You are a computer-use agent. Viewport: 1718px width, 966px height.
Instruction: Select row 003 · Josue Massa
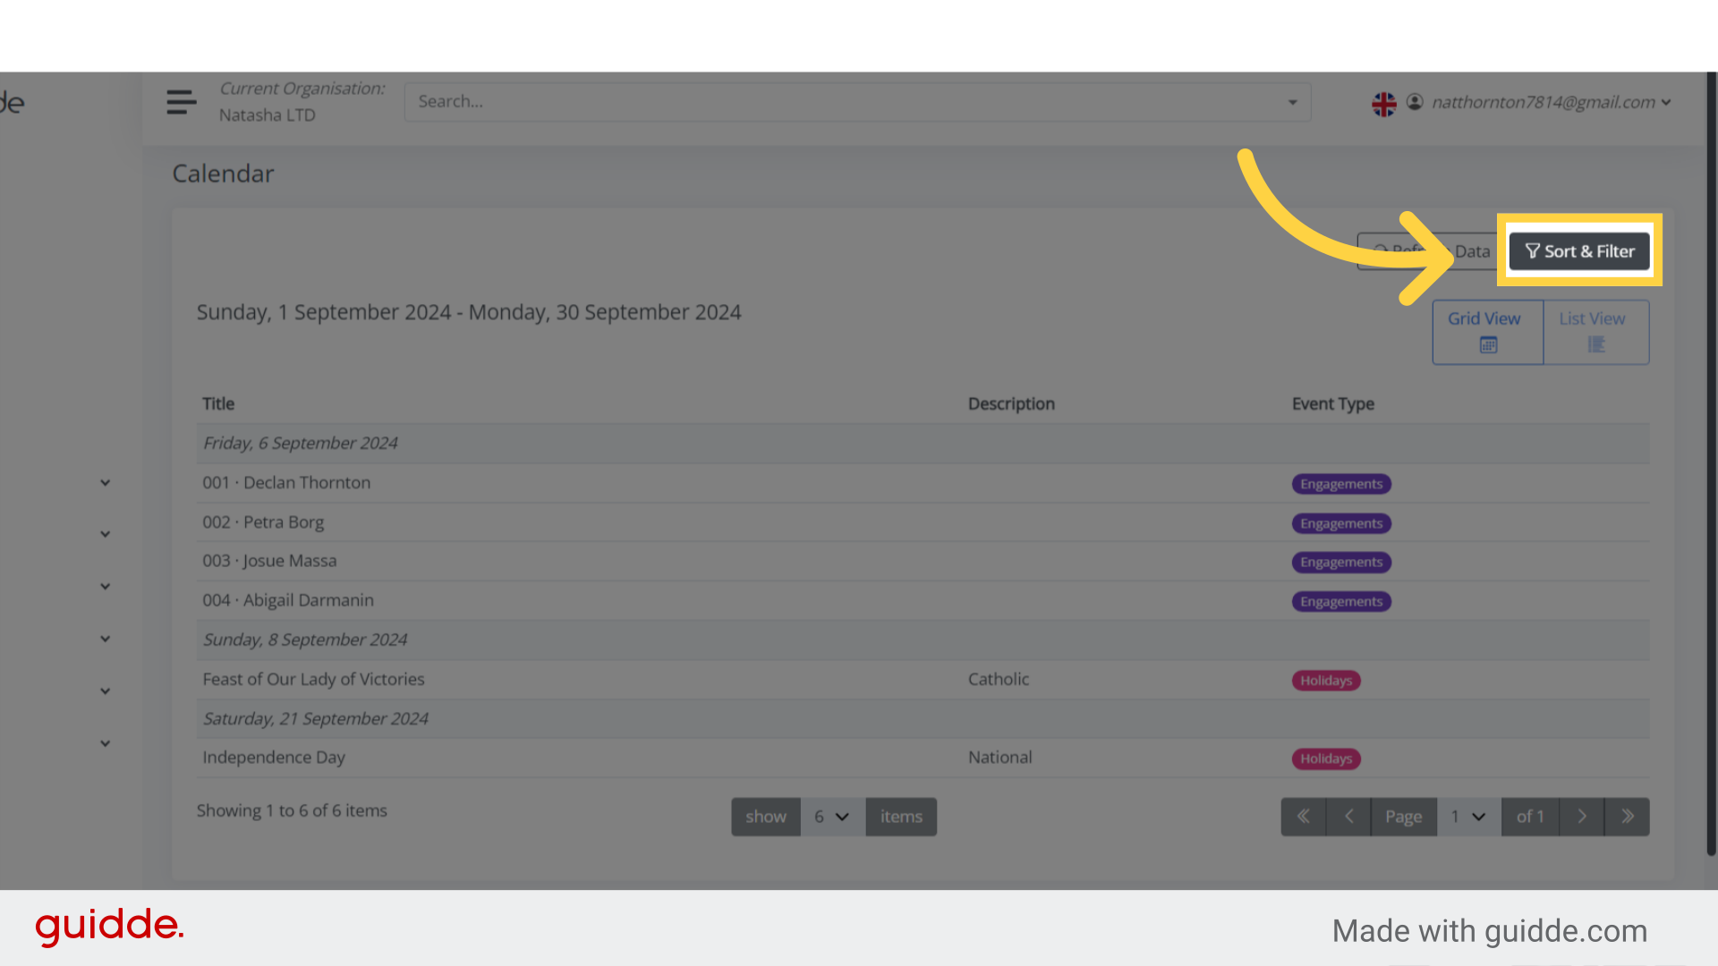[x=923, y=562]
